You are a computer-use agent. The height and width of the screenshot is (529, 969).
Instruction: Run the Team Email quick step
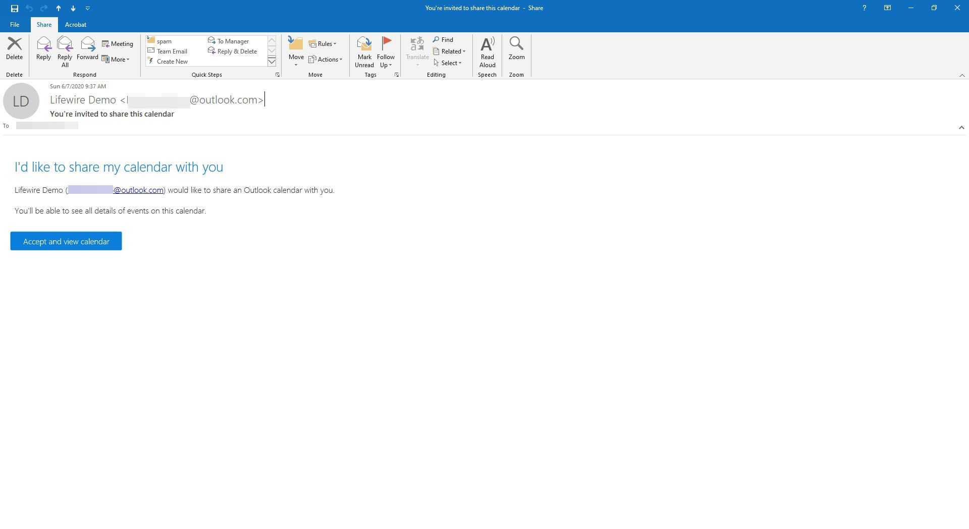click(x=168, y=51)
